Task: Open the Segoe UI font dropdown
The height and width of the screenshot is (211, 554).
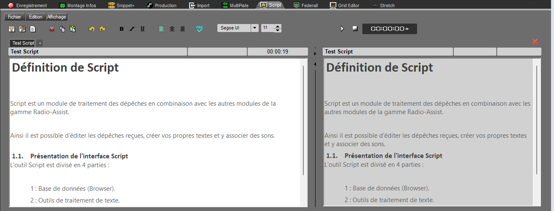Action: (x=254, y=28)
